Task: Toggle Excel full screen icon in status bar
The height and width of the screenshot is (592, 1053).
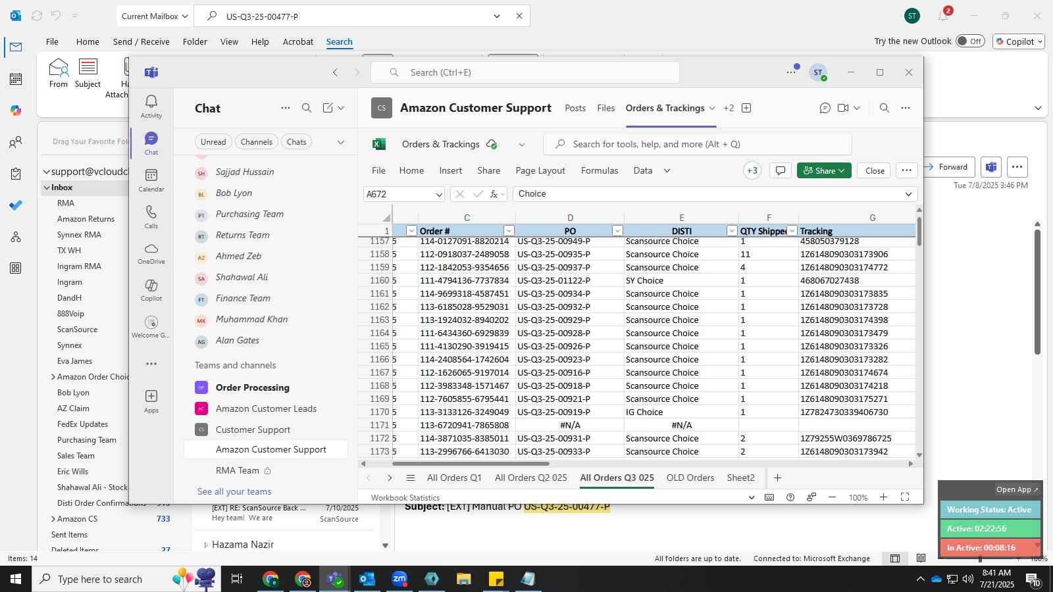Action: [x=905, y=497]
